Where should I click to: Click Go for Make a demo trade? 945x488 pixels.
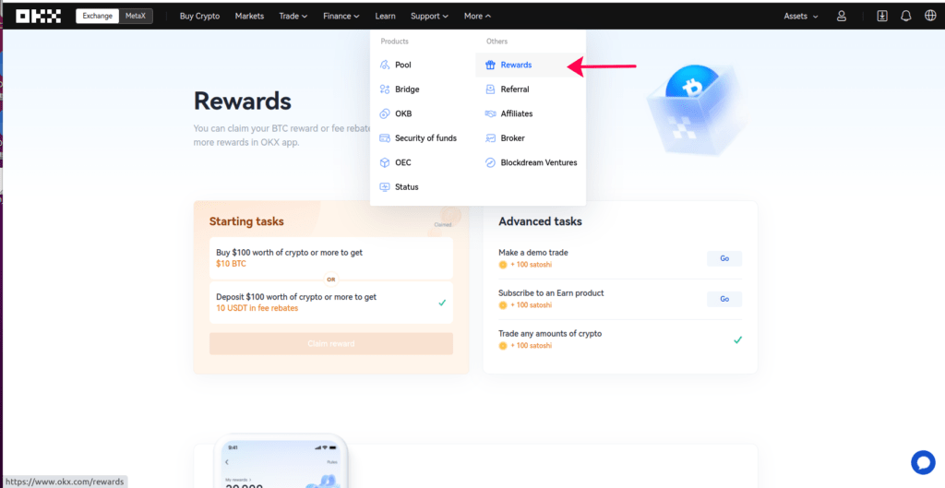pos(724,258)
